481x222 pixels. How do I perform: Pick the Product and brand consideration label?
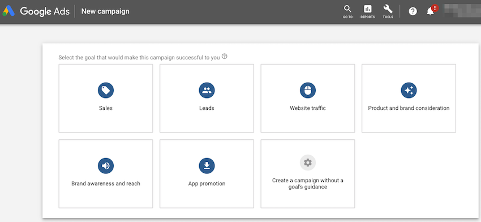[x=409, y=108]
